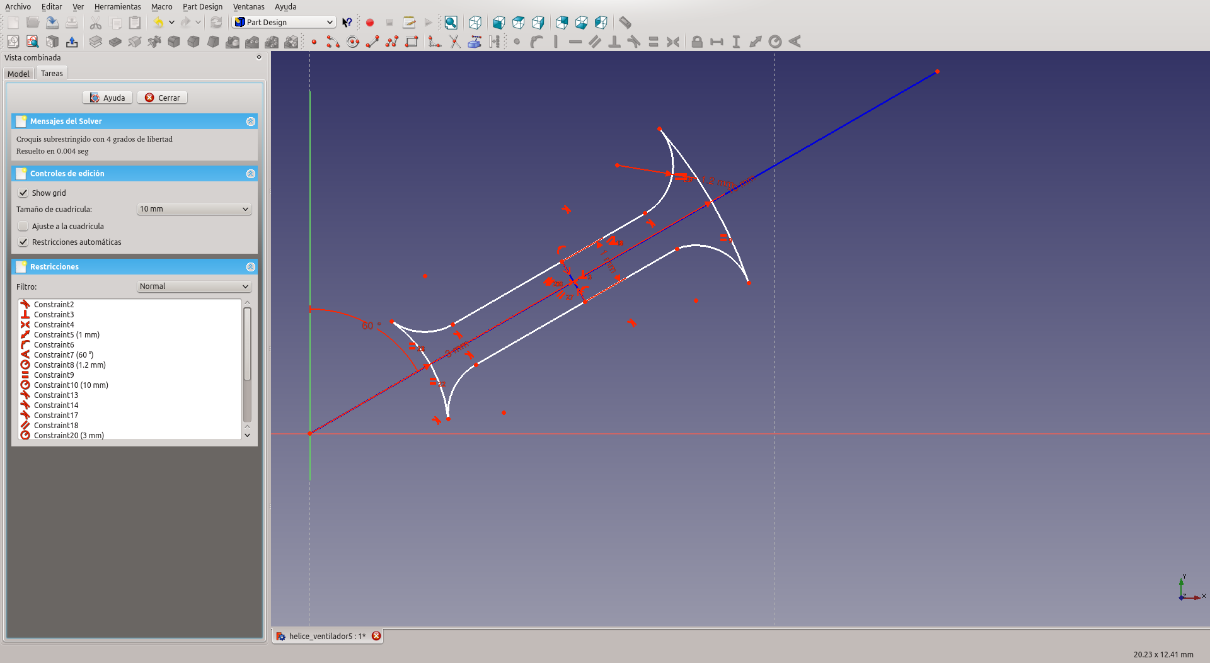Image resolution: width=1210 pixels, height=663 pixels.
Task: Collapse the Restricciones section
Action: (x=251, y=267)
